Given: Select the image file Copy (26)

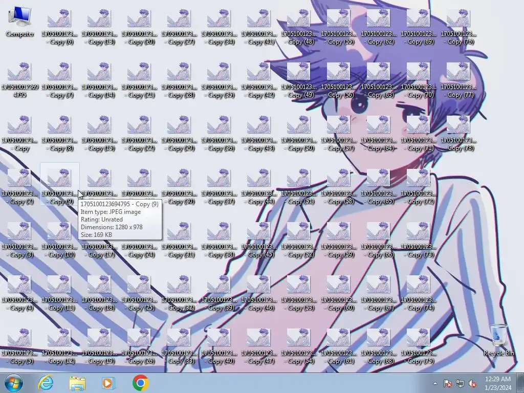Looking at the screenshot, I should [139, 346].
